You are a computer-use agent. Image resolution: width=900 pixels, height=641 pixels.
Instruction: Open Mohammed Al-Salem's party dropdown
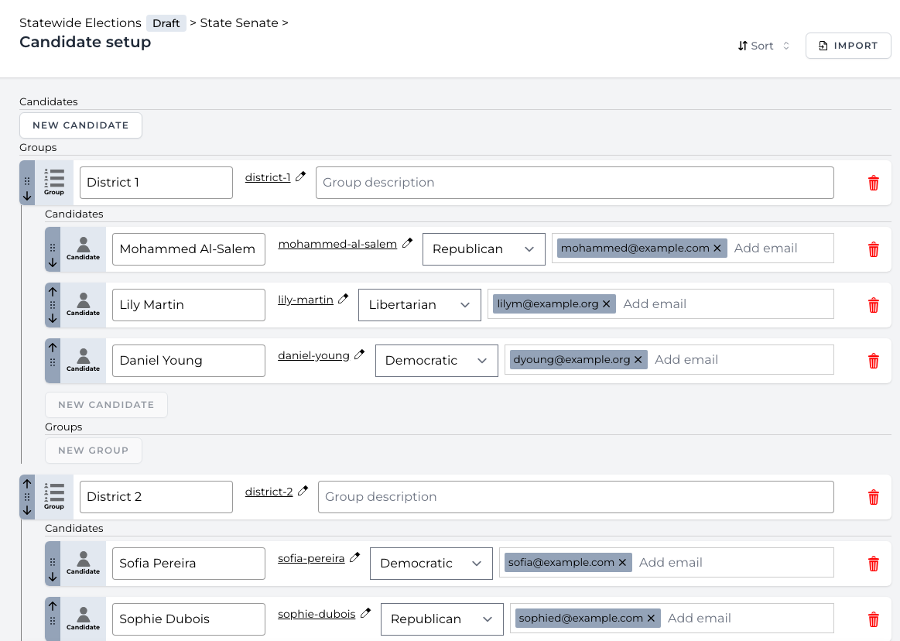(x=484, y=249)
